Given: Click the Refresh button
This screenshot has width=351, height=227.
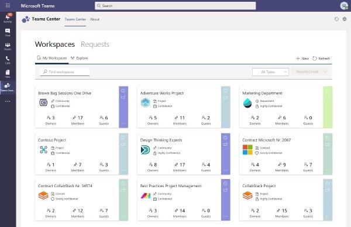Looking at the screenshot, I should click(321, 59).
